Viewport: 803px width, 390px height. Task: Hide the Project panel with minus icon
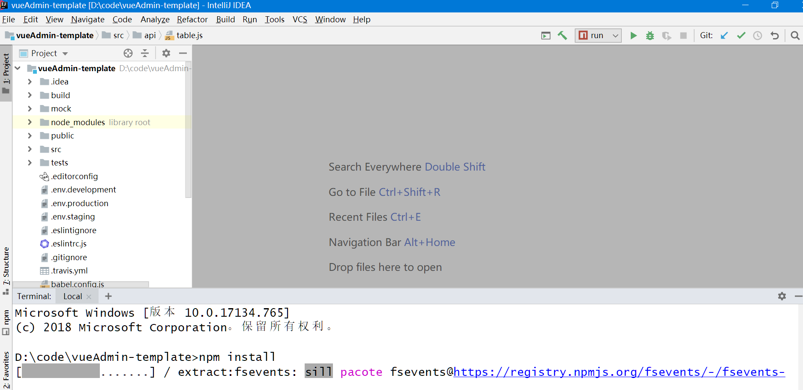(183, 53)
